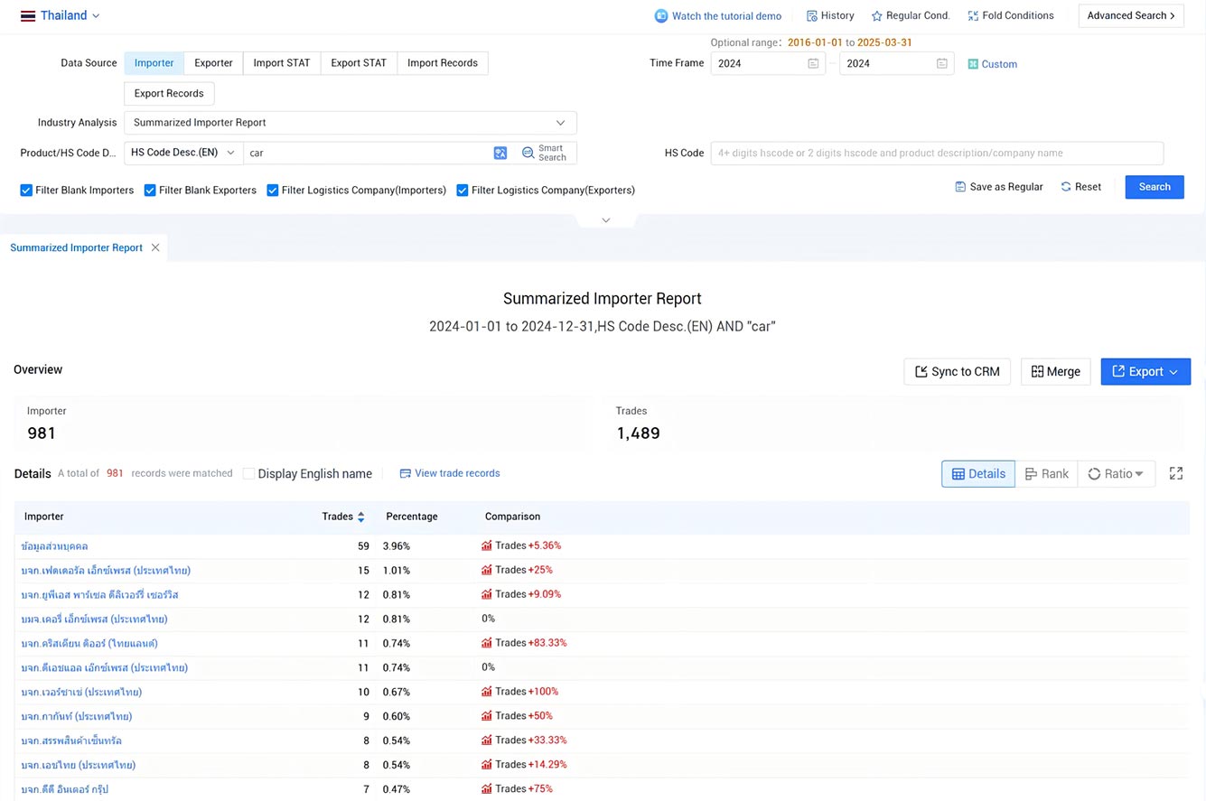
Task: Uncheck Filter Blank Importers
Action: click(26, 191)
